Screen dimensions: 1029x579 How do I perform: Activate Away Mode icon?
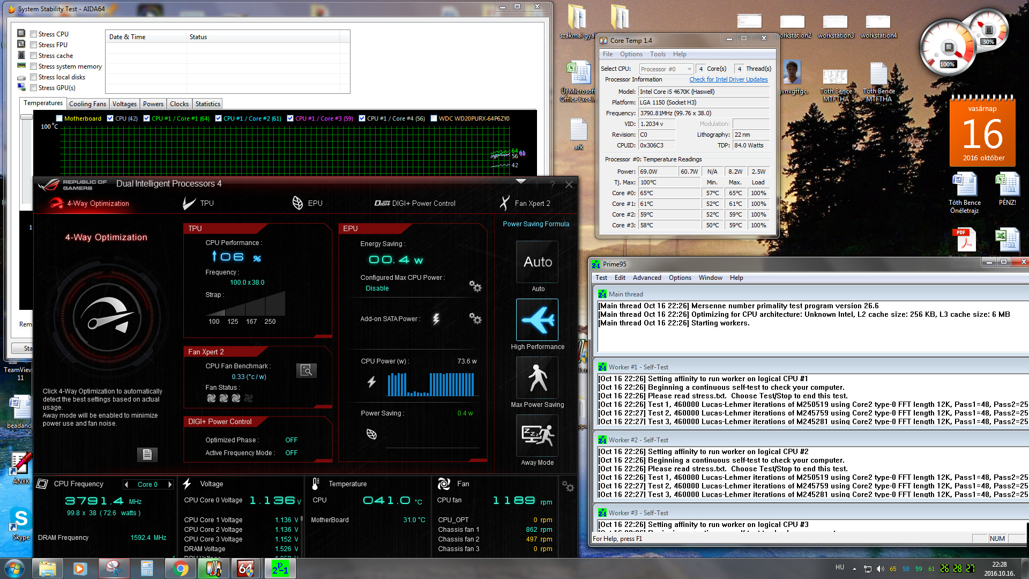click(538, 436)
